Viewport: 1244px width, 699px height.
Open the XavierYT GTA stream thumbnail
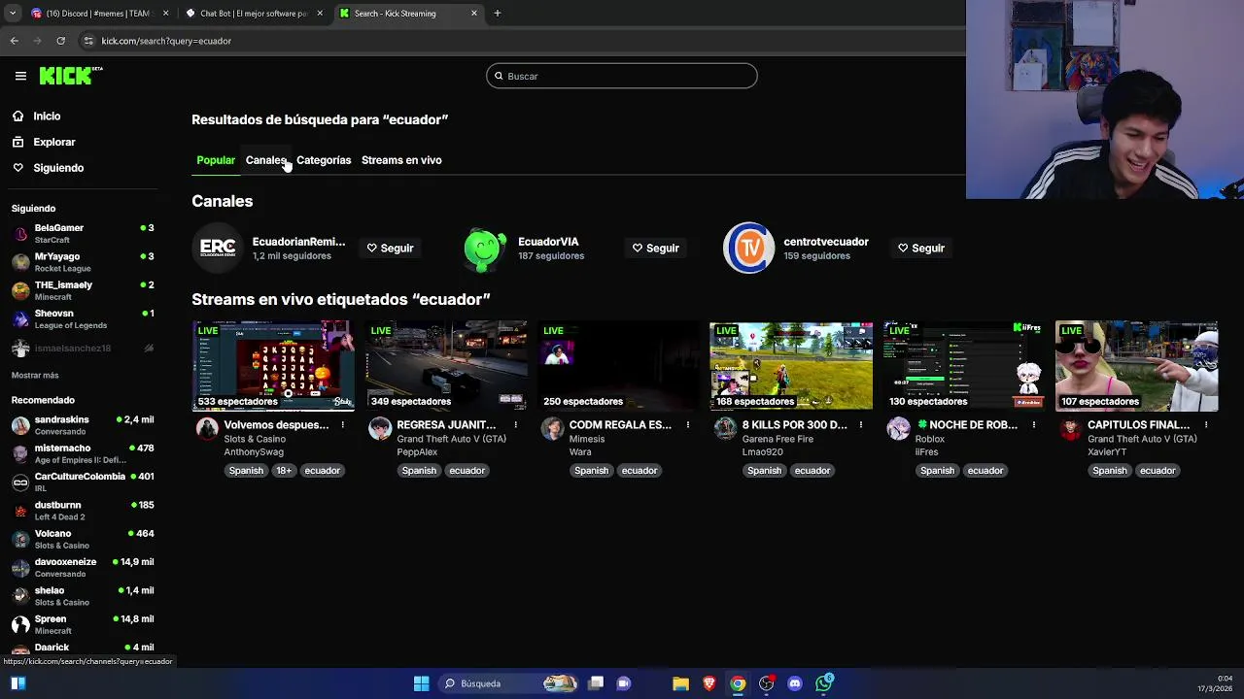[x=1137, y=366]
